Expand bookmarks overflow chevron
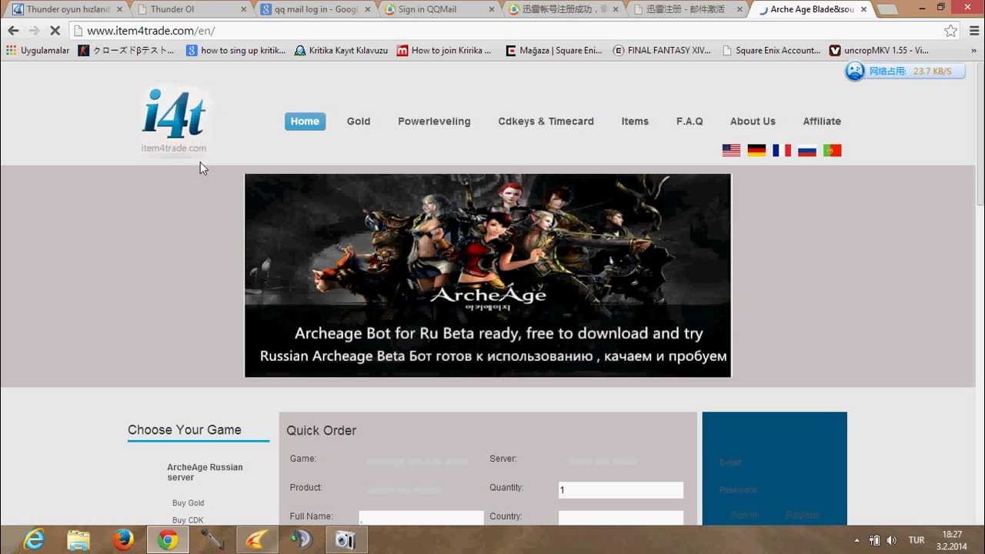This screenshot has width=985, height=554. click(975, 51)
